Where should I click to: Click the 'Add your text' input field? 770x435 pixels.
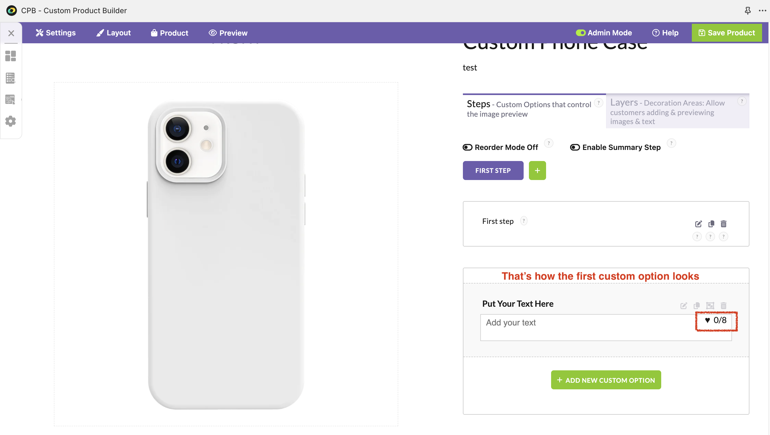586,327
